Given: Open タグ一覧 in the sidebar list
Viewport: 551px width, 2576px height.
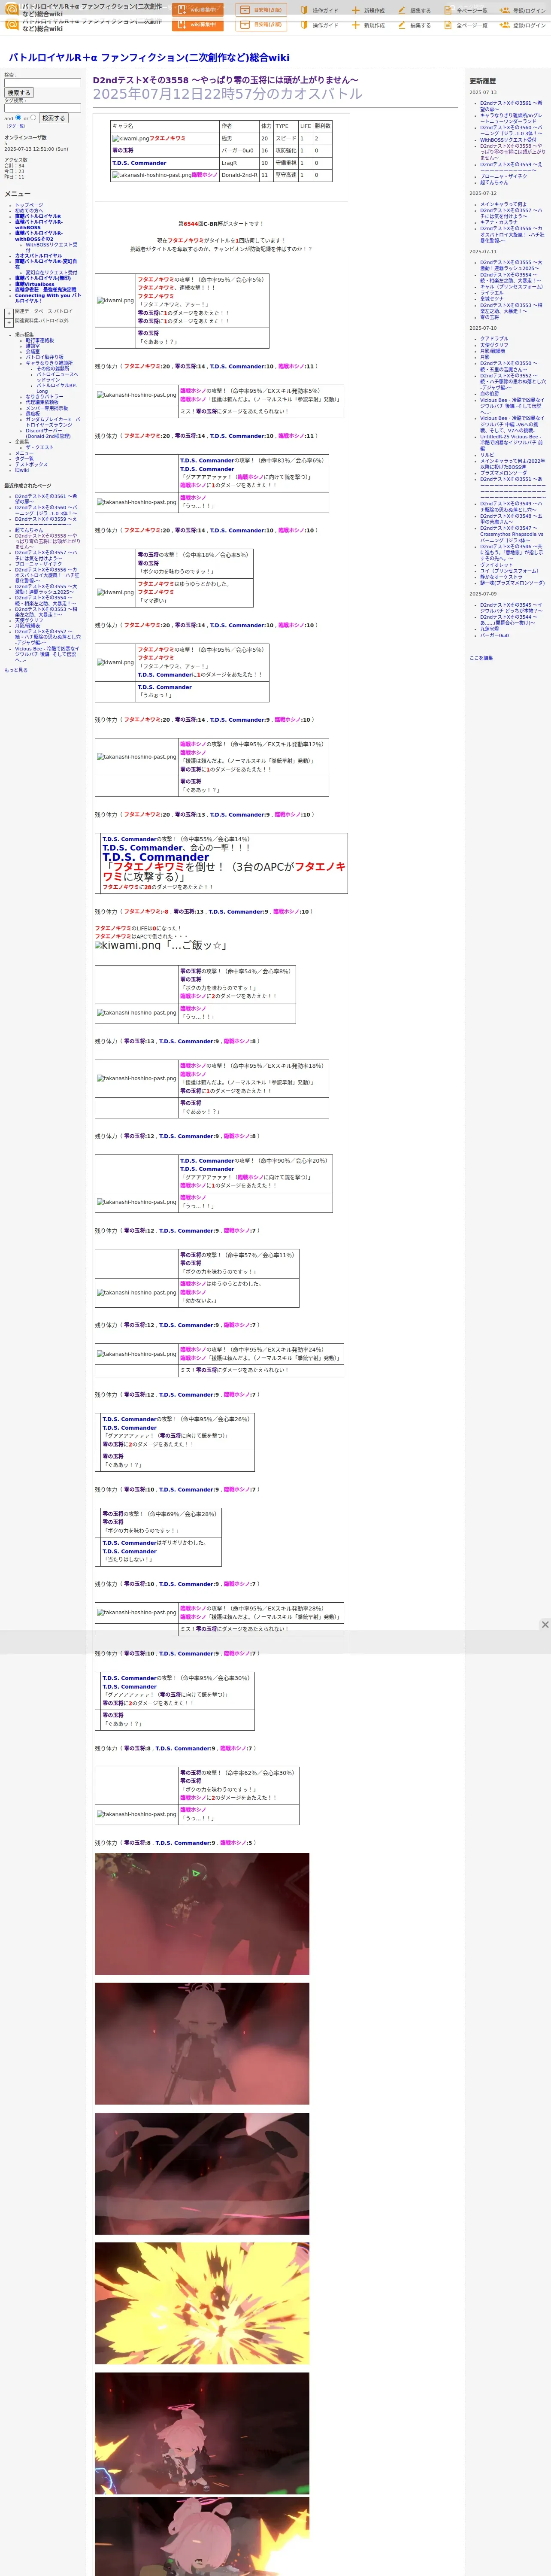Looking at the screenshot, I should pyautogui.click(x=24, y=459).
